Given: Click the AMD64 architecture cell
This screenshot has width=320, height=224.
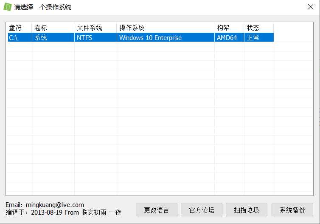Looking at the screenshot, I should (229, 37).
